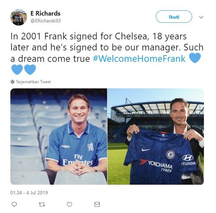This screenshot has width=216, height=213.
Task: Click the reply speech bubble icon
Action: 14,204
